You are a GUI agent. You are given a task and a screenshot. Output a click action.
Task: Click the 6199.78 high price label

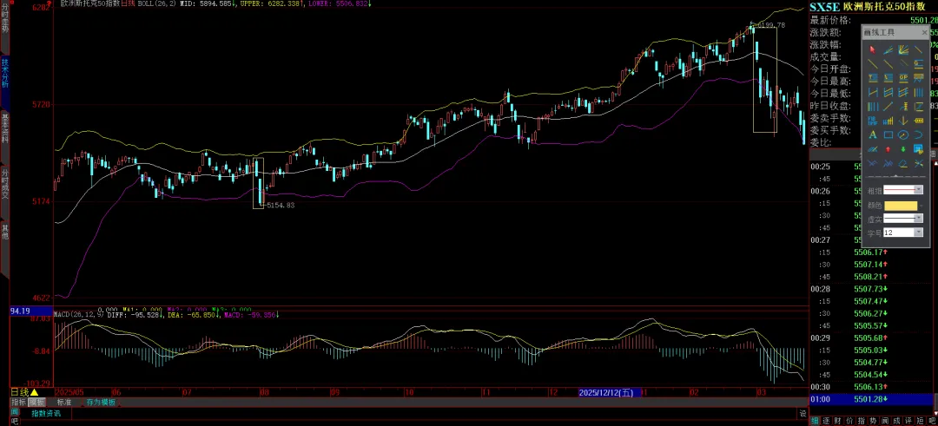[x=771, y=25]
